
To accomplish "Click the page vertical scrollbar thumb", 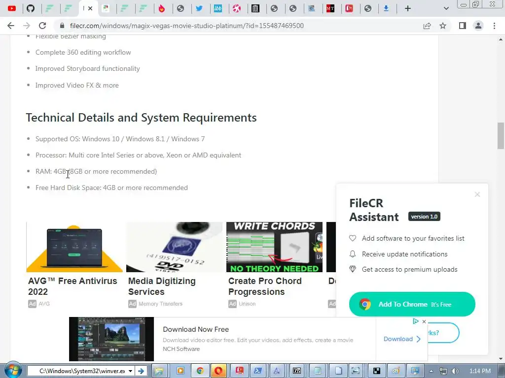I will [x=501, y=136].
